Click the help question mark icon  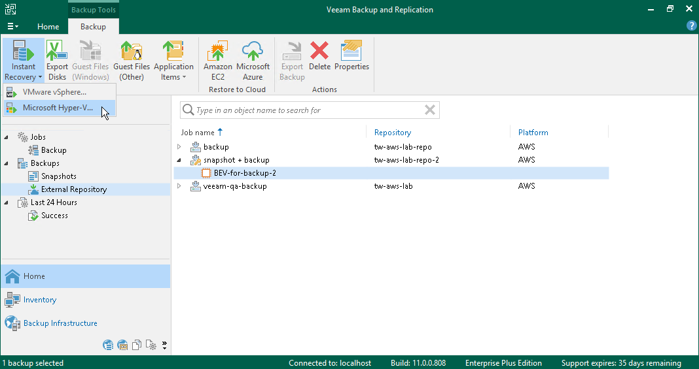(691, 25)
